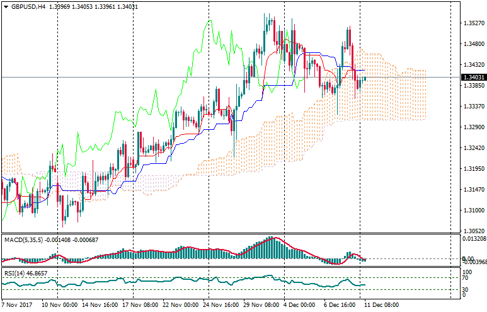Click the 1.35270 price axis label
The width and height of the screenshot is (487, 312).
pyautogui.click(x=473, y=23)
